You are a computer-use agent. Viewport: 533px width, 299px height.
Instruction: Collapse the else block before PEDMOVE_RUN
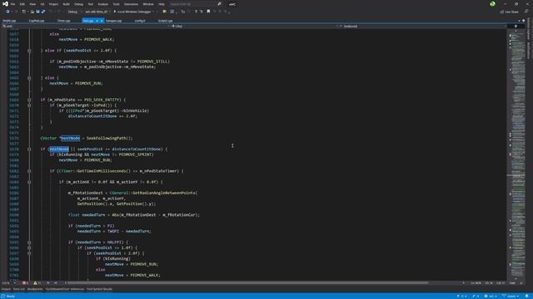29,78
